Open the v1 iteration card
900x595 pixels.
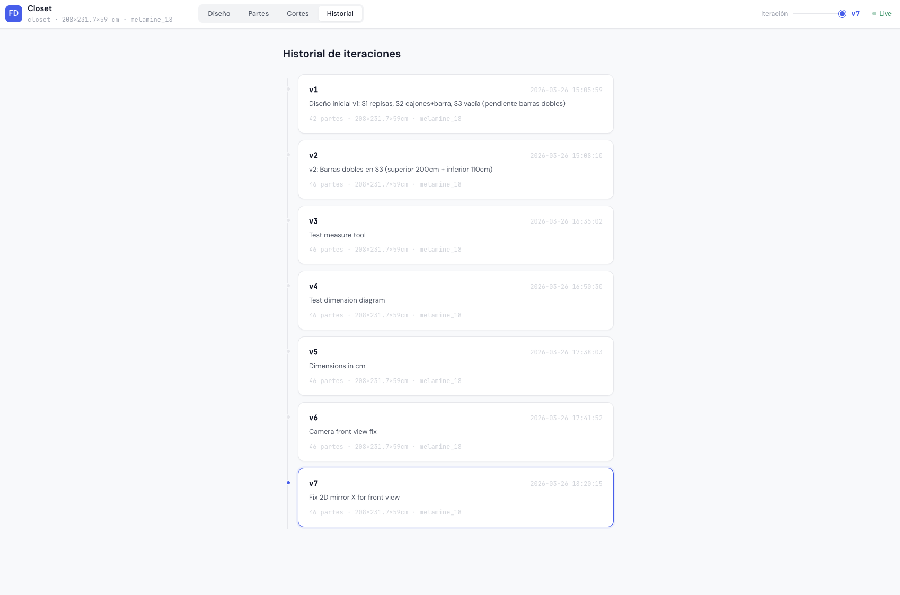click(456, 104)
